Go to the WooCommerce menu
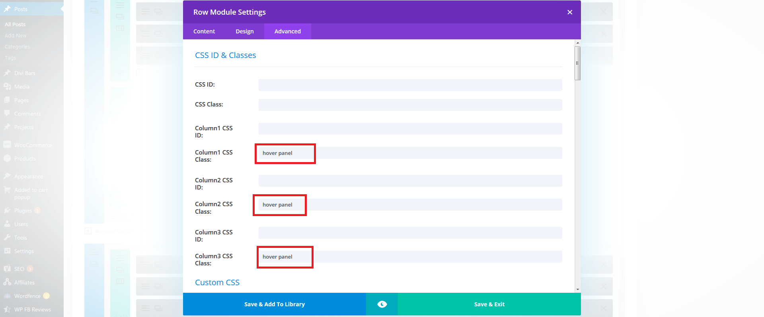Image resolution: width=764 pixels, height=317 pixels. point(33,145)
